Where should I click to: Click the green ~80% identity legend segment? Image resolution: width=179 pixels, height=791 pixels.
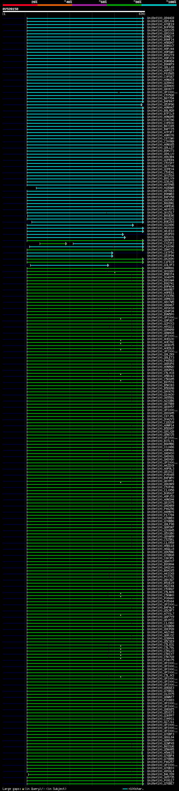(124, 5)
